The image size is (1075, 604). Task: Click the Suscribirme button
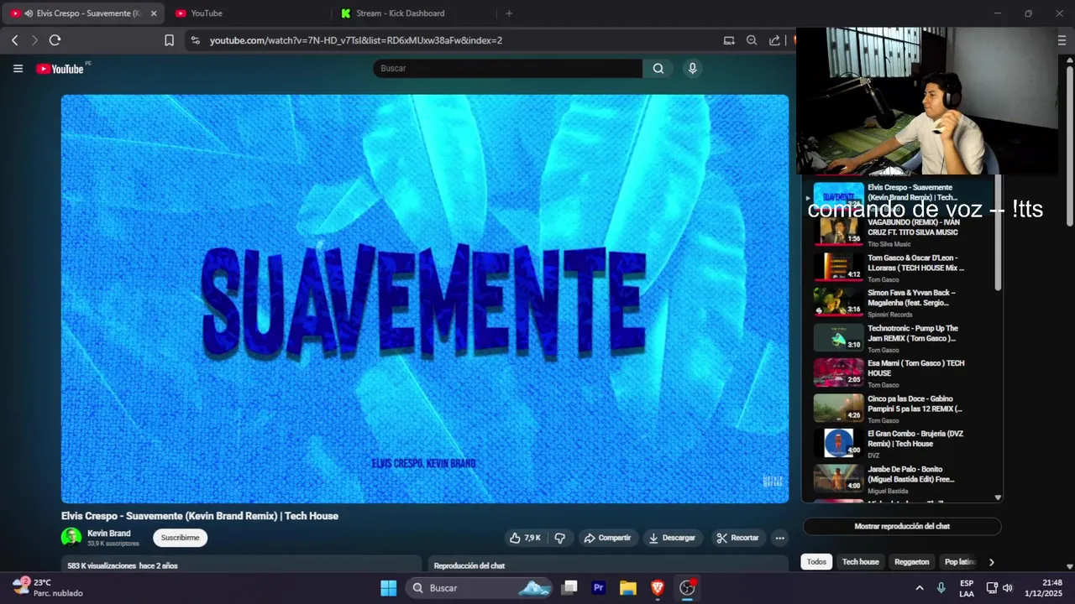[x=180, y=538]
